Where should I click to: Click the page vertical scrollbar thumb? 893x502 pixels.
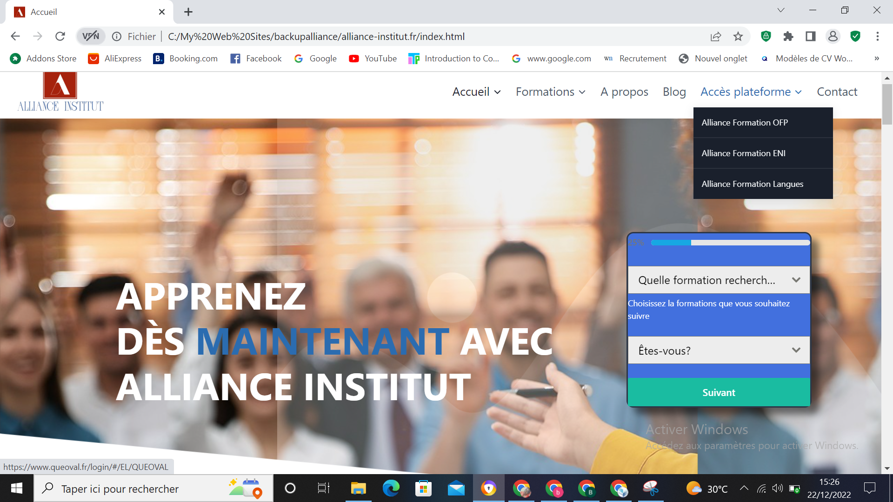(887, 104)
